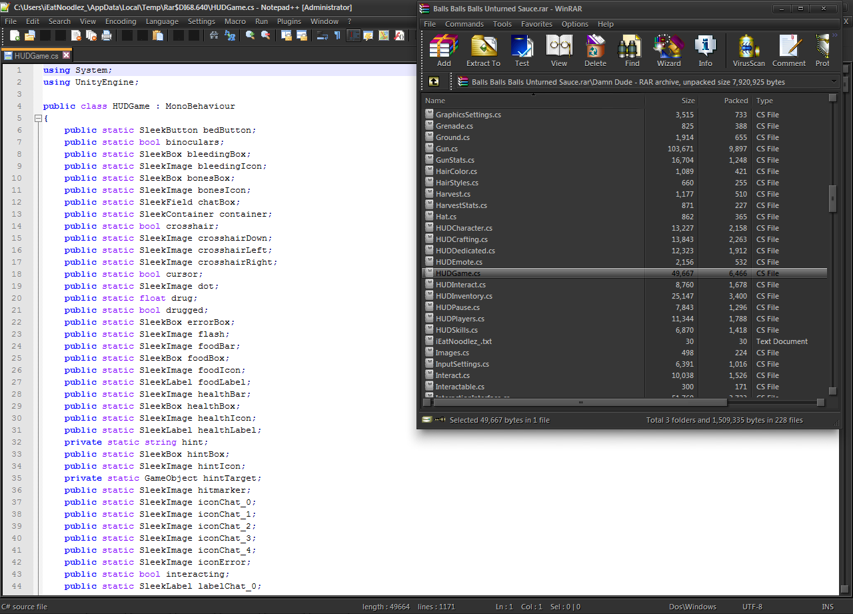The height and width of the screenshot is (614, 853).
Task: Click UTF-8 encoding in Notepad++ status bar
Action: coord(752,607)
